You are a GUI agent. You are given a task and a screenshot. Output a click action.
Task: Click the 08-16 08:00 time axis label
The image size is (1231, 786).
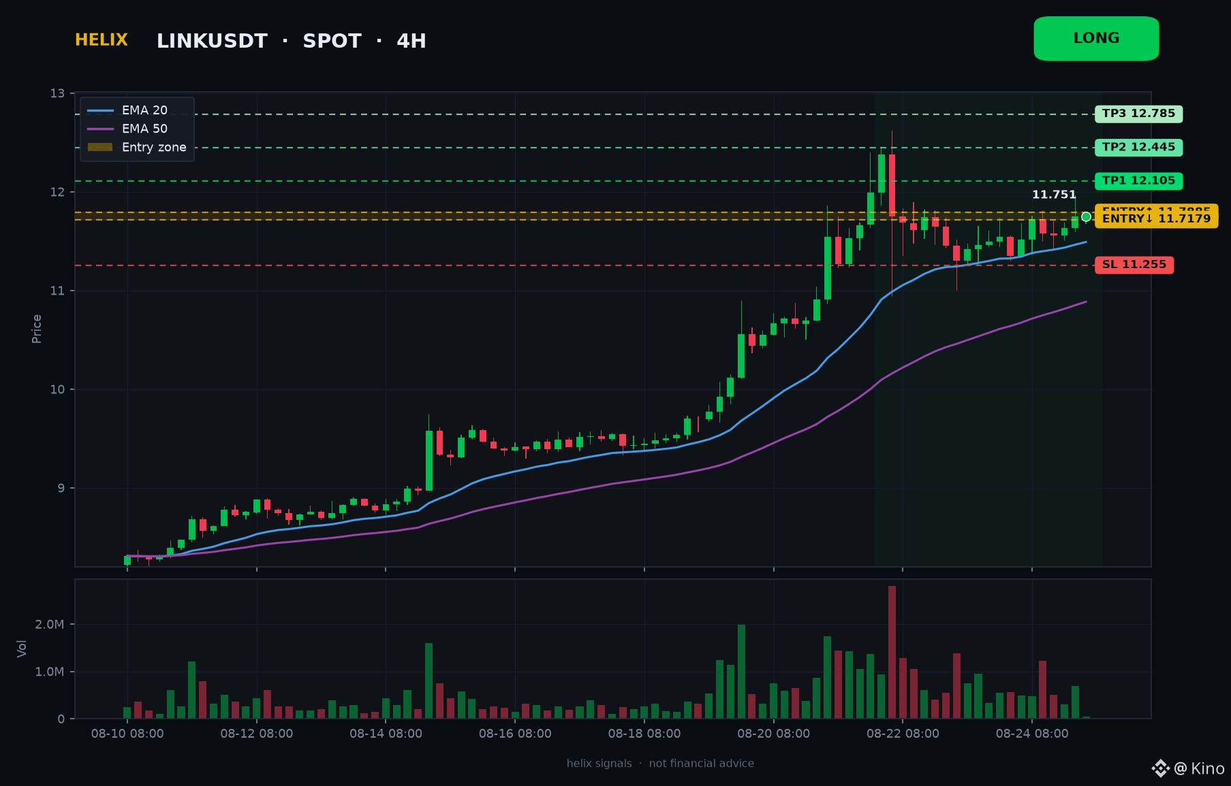515,734
